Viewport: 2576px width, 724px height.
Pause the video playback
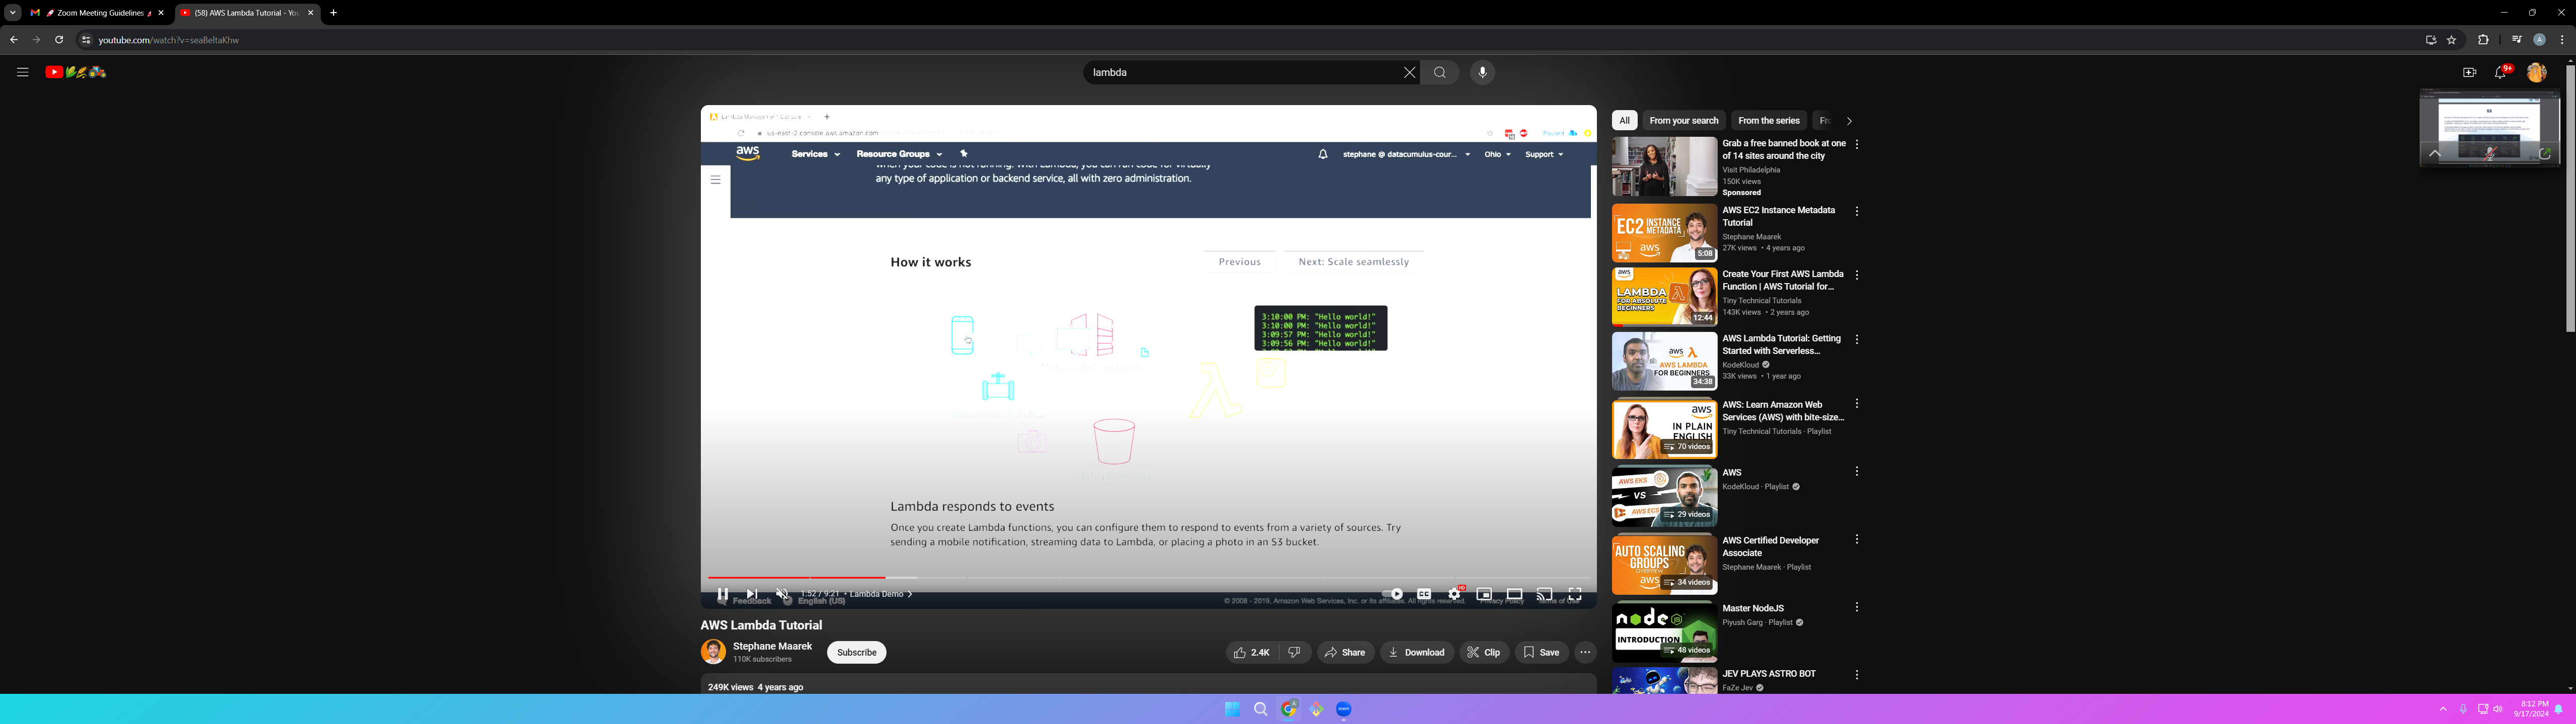(722, 594)
